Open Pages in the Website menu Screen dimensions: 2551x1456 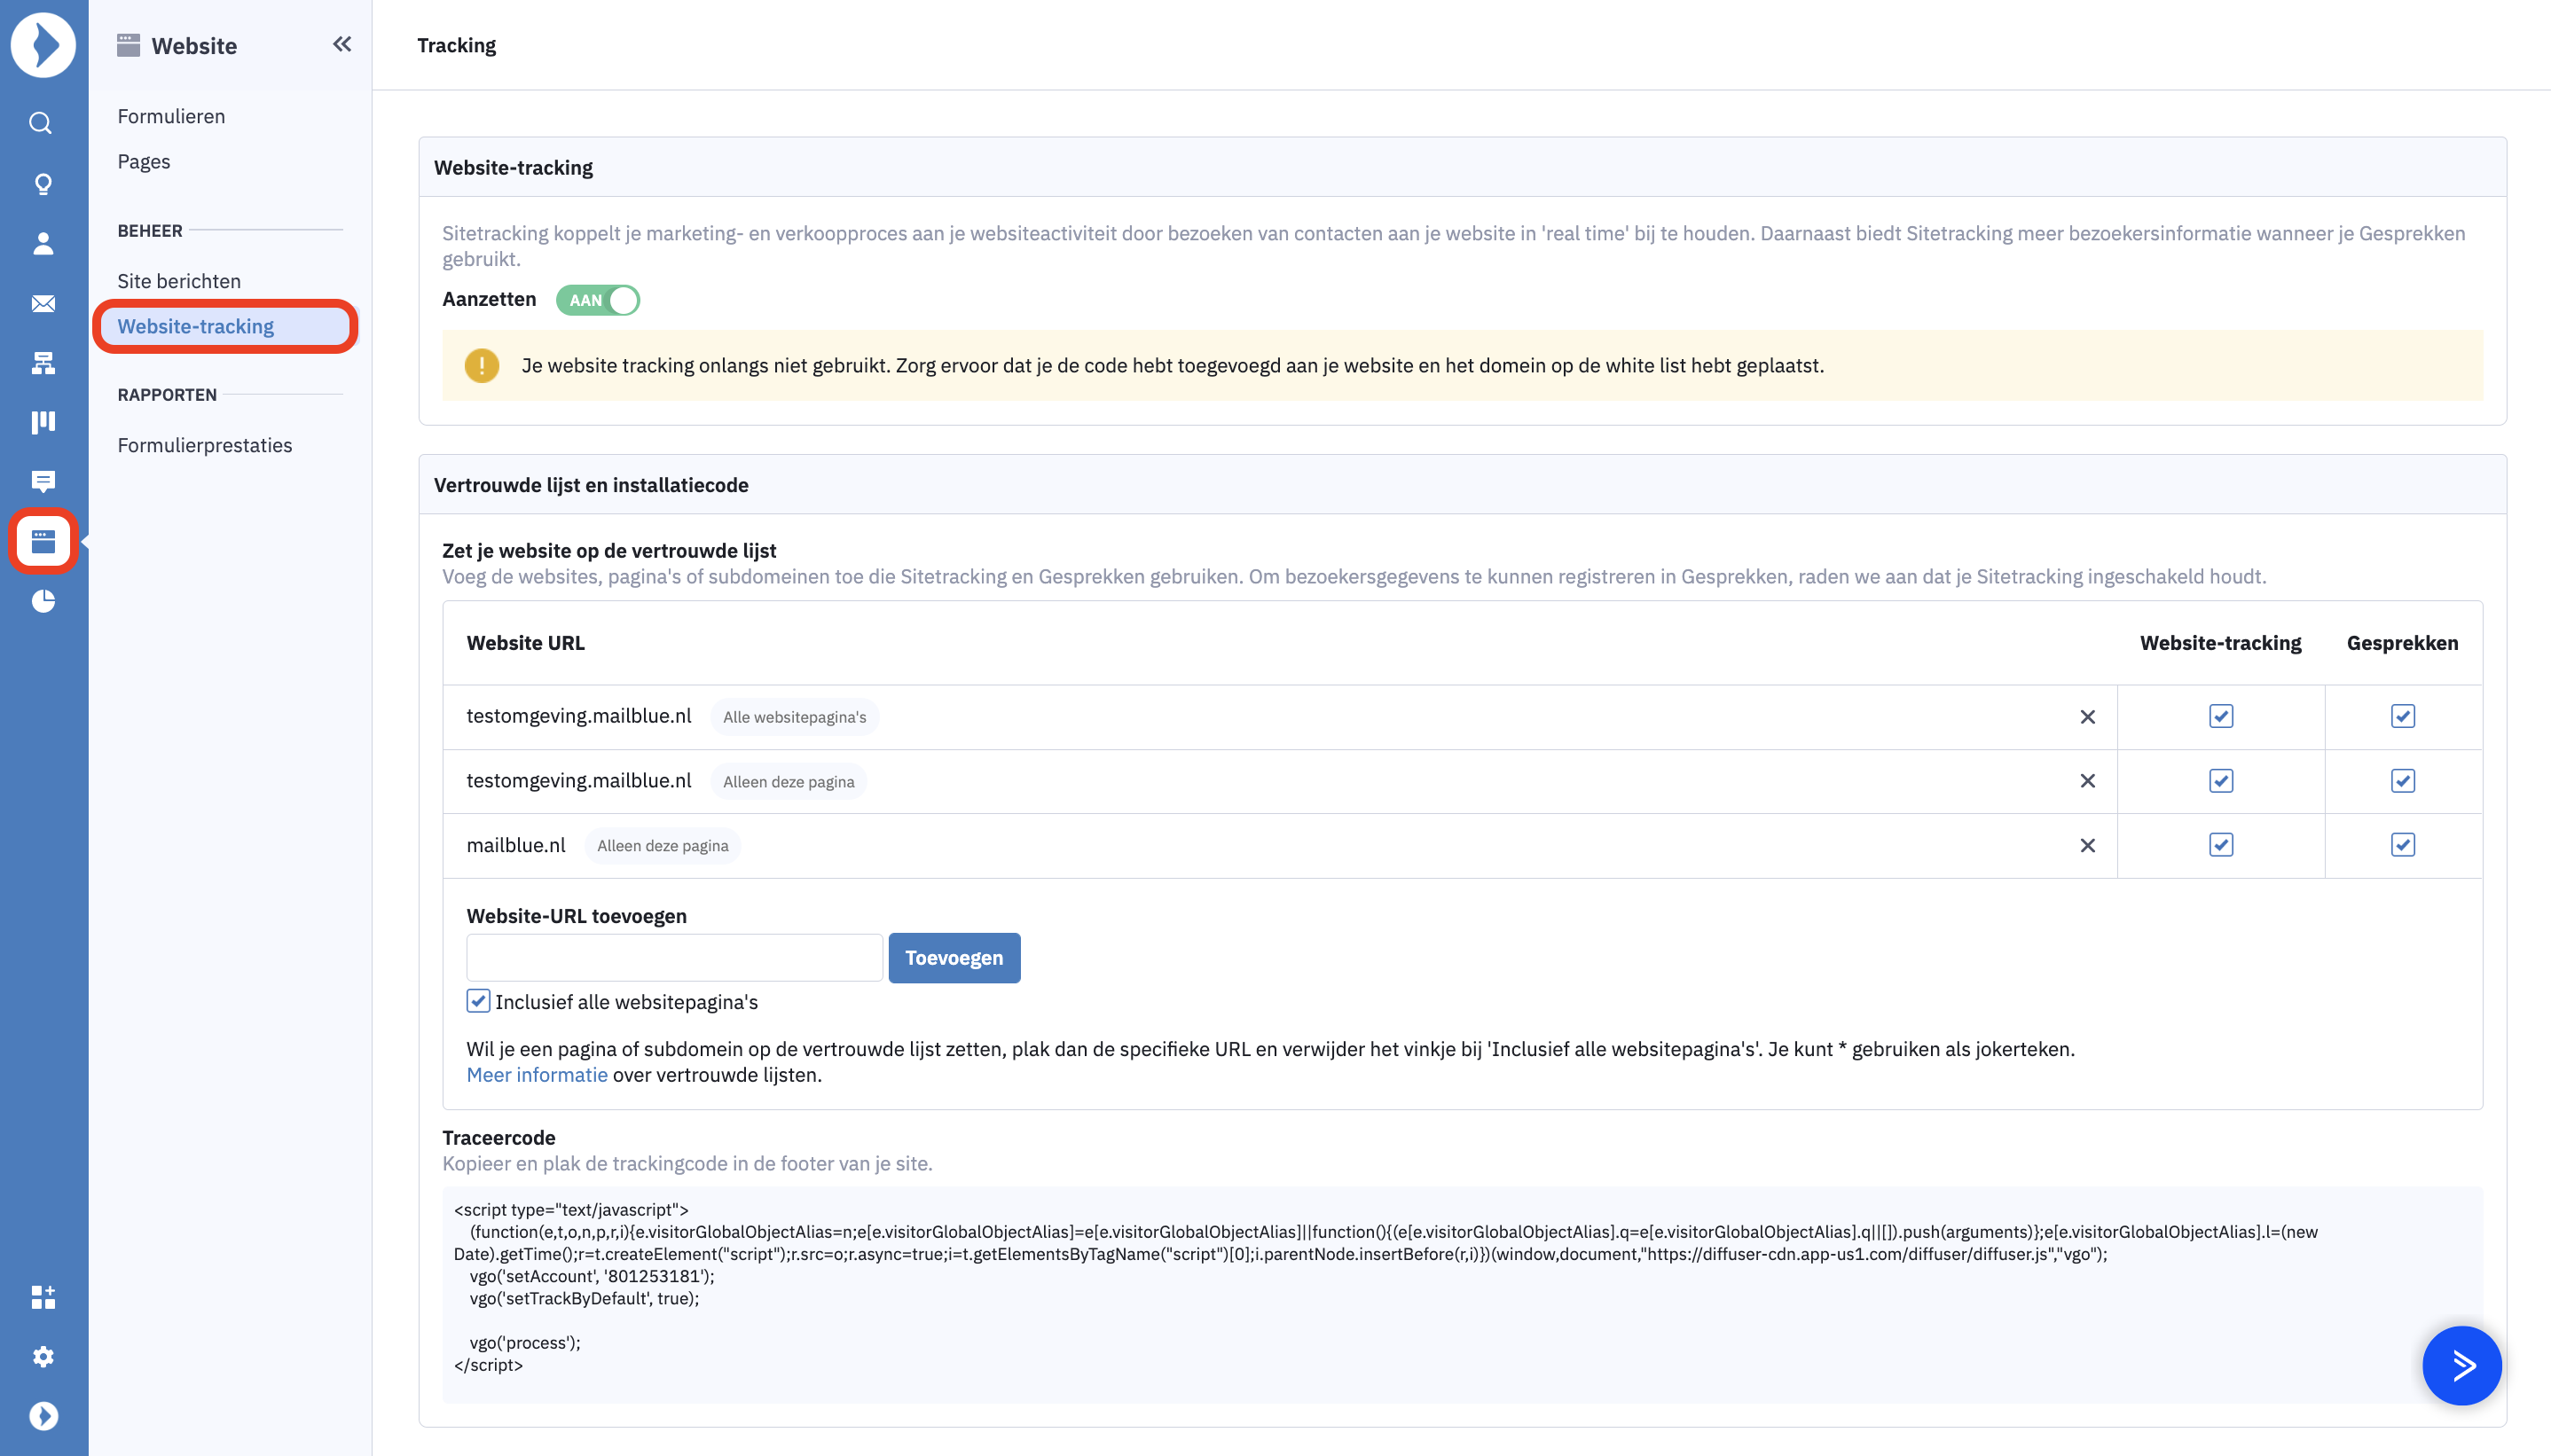(x=144, y=161)
